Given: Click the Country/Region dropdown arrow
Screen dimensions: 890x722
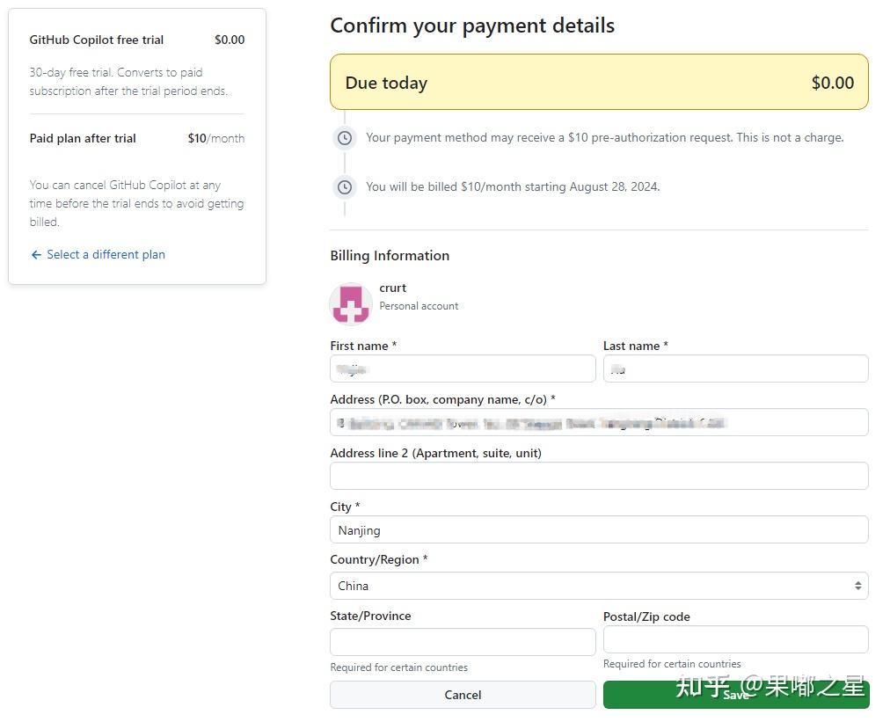Looking at the screenshot, I should [857, 586].
